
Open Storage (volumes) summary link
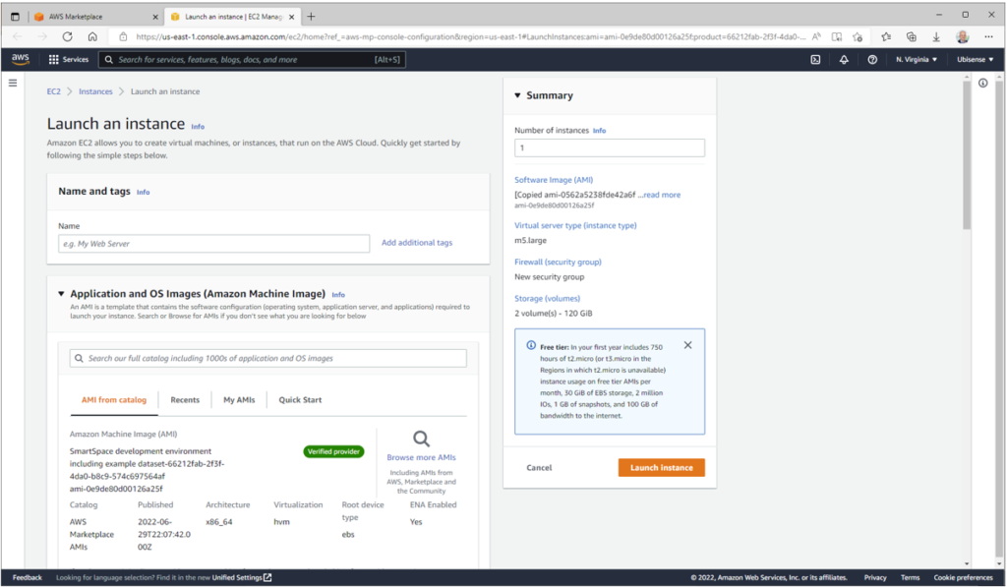[x=547, y=299]
